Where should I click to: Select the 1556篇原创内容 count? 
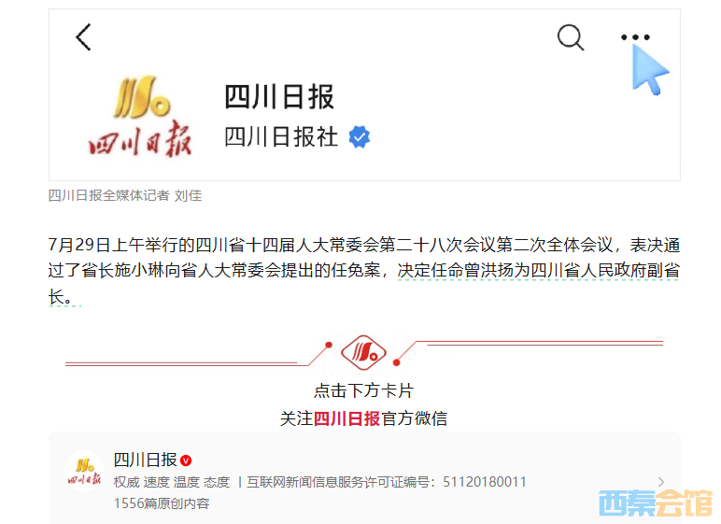(162, 503)
